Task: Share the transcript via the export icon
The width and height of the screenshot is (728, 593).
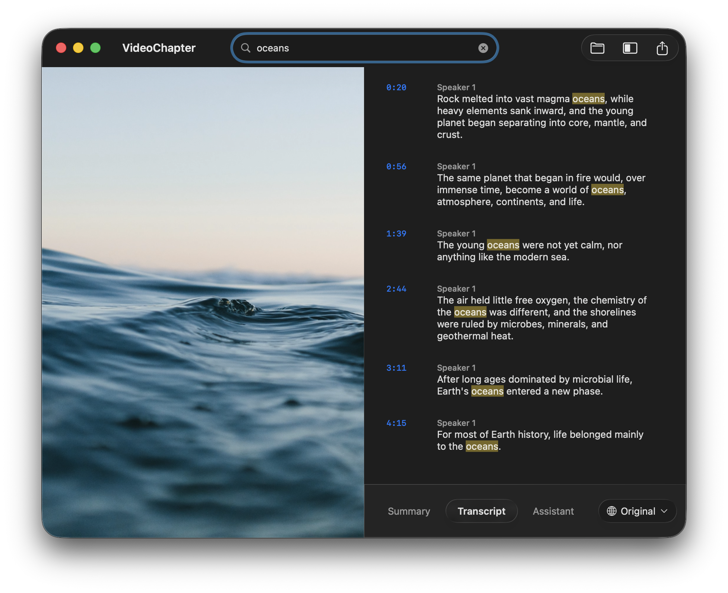Action: [662, 48]
